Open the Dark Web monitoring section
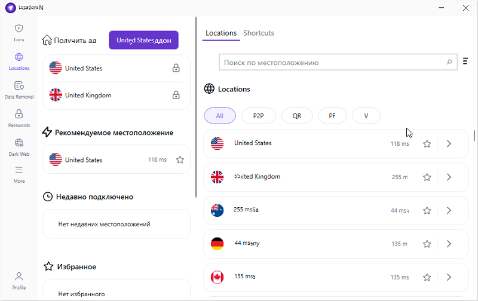 19,147
